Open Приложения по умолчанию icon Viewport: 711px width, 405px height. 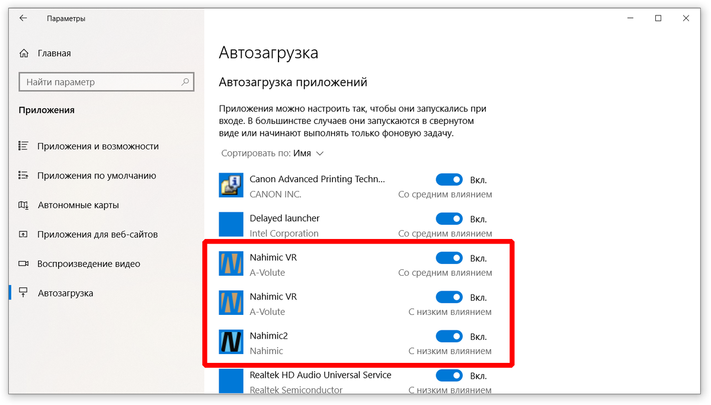(24, 176)
